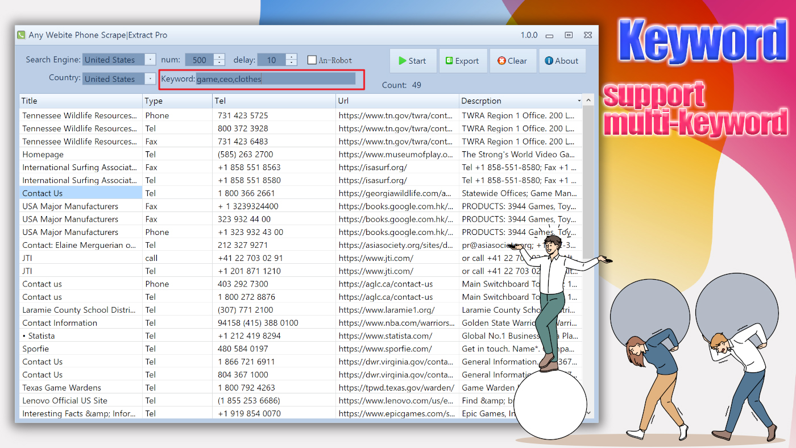Select the number +41 22 703 02 91

click(250, 258)
